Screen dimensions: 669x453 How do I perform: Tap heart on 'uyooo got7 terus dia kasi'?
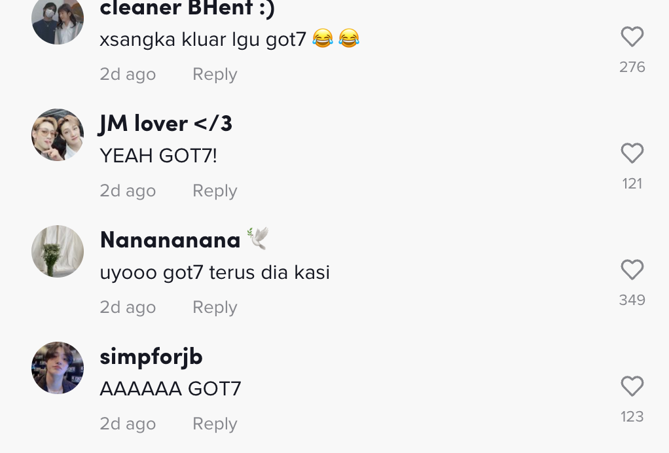coord(632,269)
